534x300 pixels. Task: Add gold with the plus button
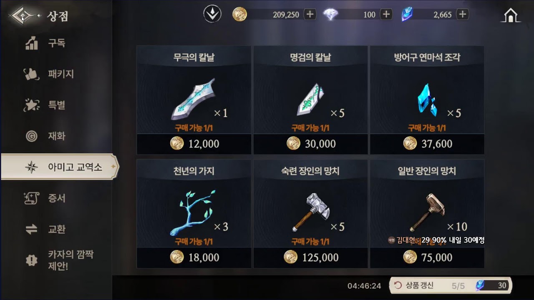(x=310, y=15)
